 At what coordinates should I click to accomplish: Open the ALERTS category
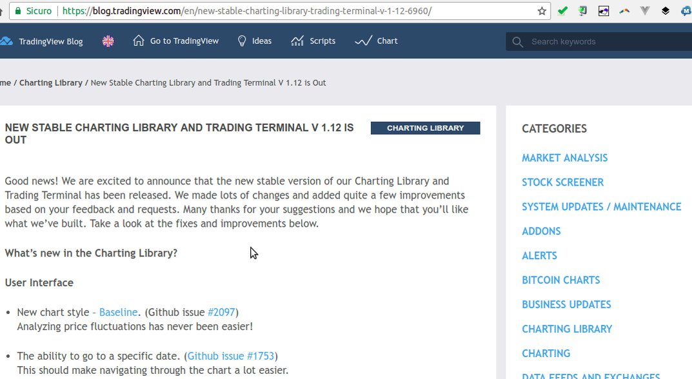(539, 256)
